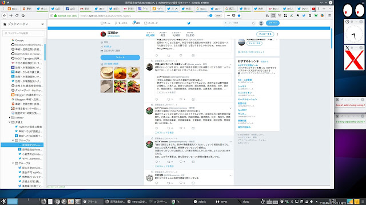Open the emacs25 taskbar entry
Image resolution: width=366 pixels, height=205 pixels.
coord(137,202)
